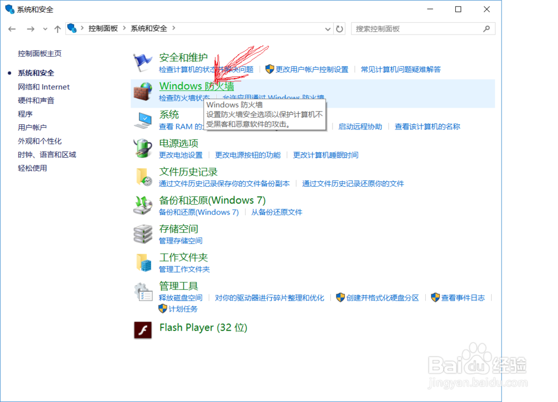558x402 pixels.
Task: Click the shield icon beside 创建并格式化硬盘分区
Action: click(x=340, y=298)
